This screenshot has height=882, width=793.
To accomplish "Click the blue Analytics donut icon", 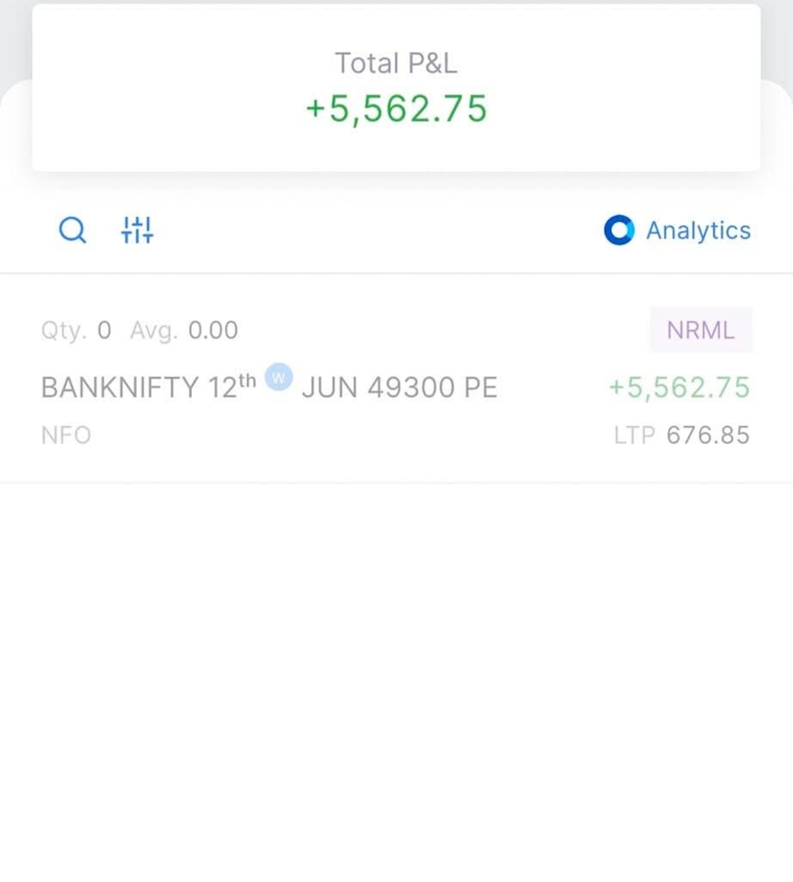I will (x=619, y=230).
